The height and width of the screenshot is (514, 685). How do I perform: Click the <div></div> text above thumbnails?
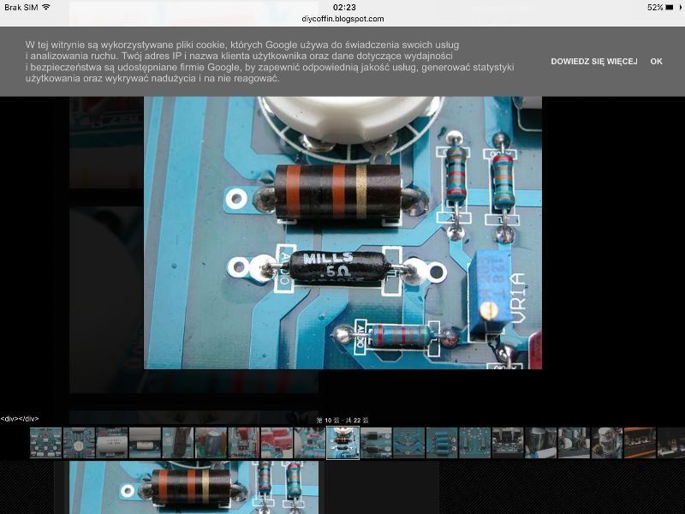20,419
